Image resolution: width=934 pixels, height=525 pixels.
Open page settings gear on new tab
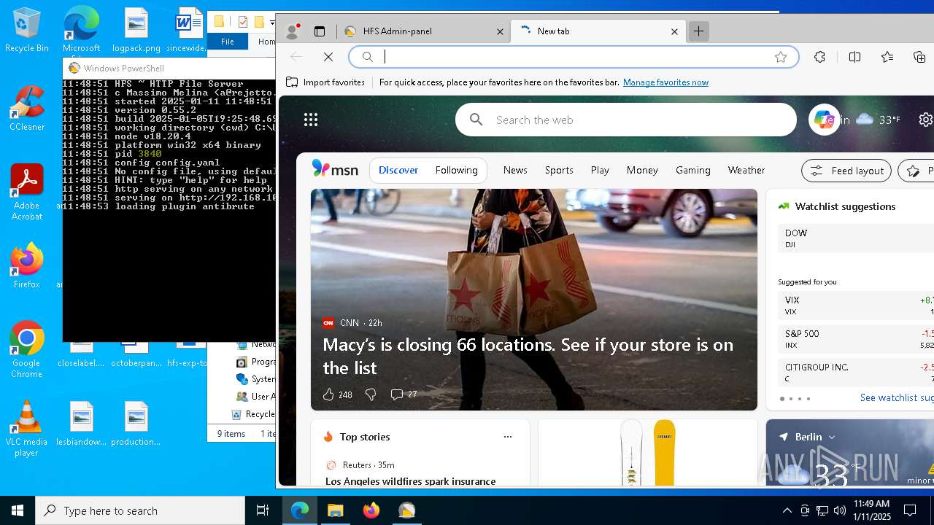(925, 120)
